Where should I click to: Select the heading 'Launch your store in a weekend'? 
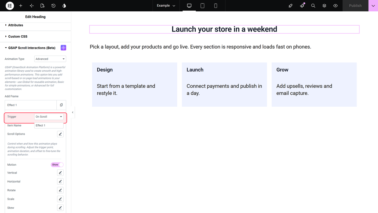tap(224, 29)
